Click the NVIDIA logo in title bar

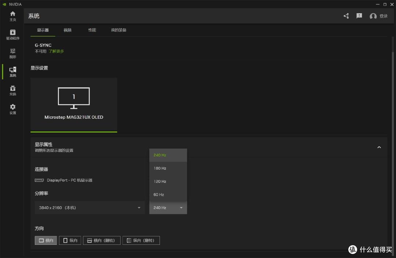click(4, 4)
